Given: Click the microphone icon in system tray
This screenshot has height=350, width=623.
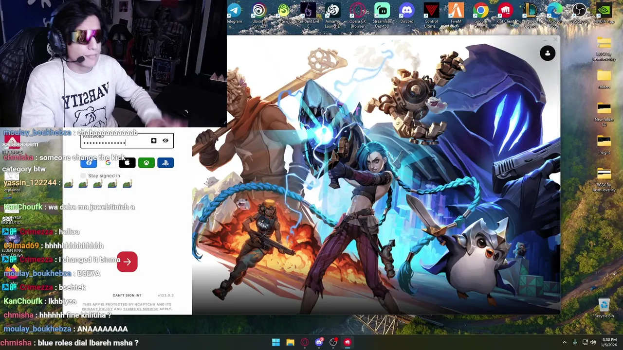Looking at the screenshot, I should (575, 342).
